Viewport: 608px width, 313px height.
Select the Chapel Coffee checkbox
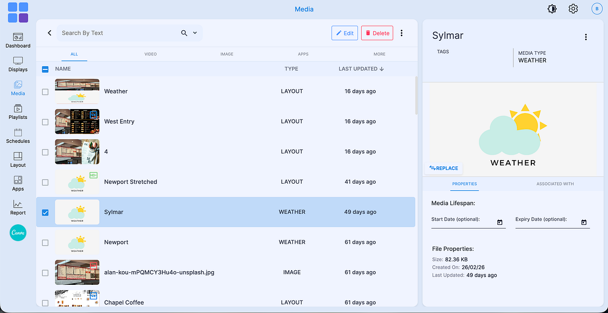(45, 303)
